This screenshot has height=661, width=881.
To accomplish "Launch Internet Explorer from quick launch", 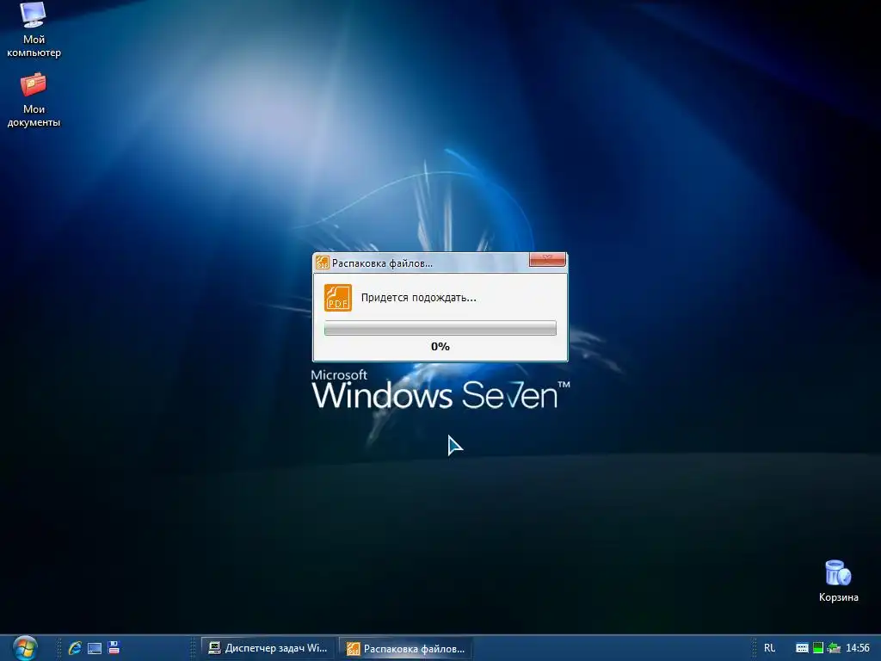I will [75, 648].
